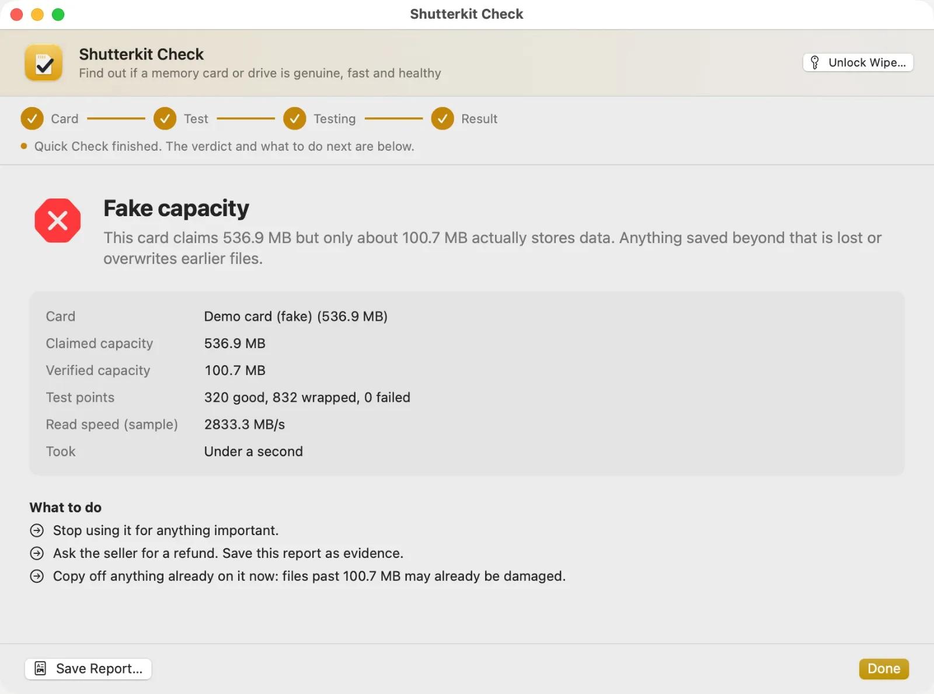Click arrow icon beside Copy off anything
Viewport: 934px width, 694px height.
[x=37, y=576]
